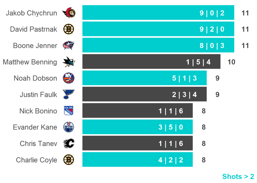Click Justin Faulk's 2 | 3 | 4 bar
The width and height of the screenshot is (257, 183).
point(144,94)
